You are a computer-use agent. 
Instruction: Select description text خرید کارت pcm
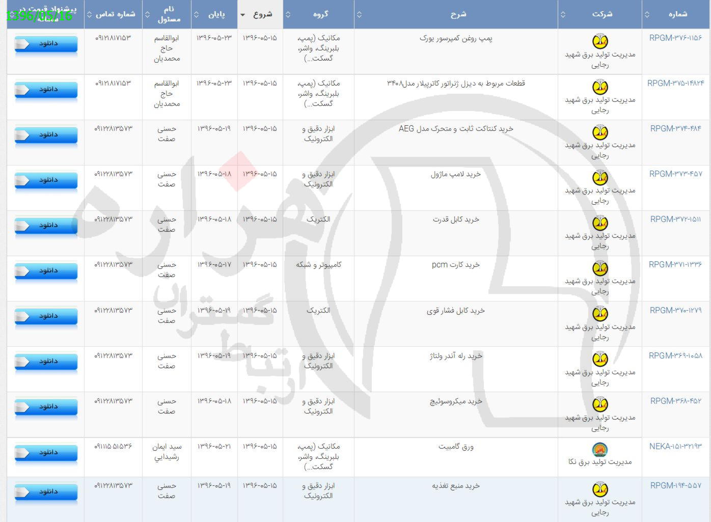point(456,265)
